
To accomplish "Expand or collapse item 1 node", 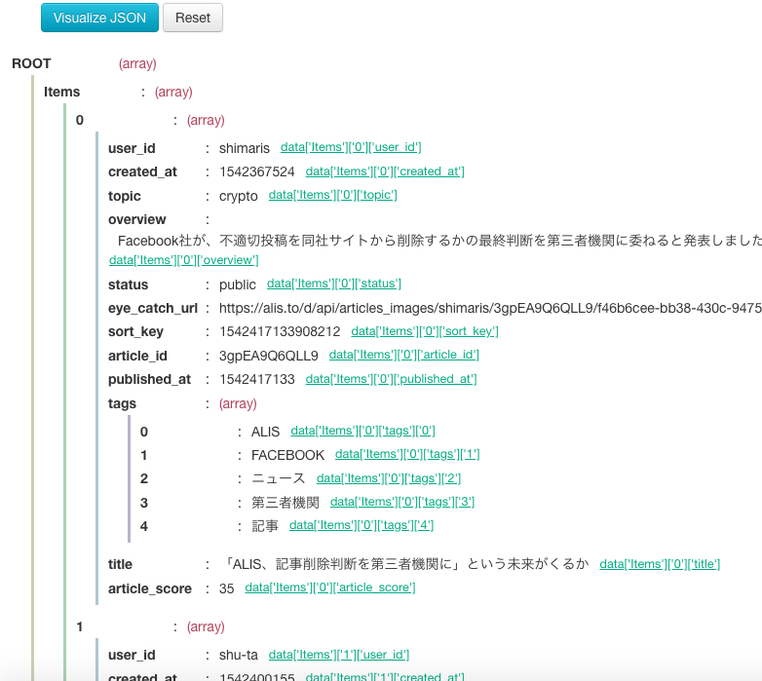I will pyautogui.click(x=80, y=626).
